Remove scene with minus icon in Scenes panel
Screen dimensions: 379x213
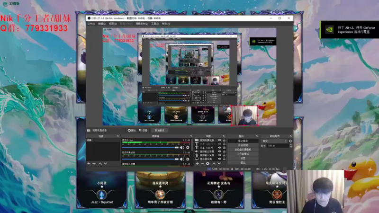point(94,163)
